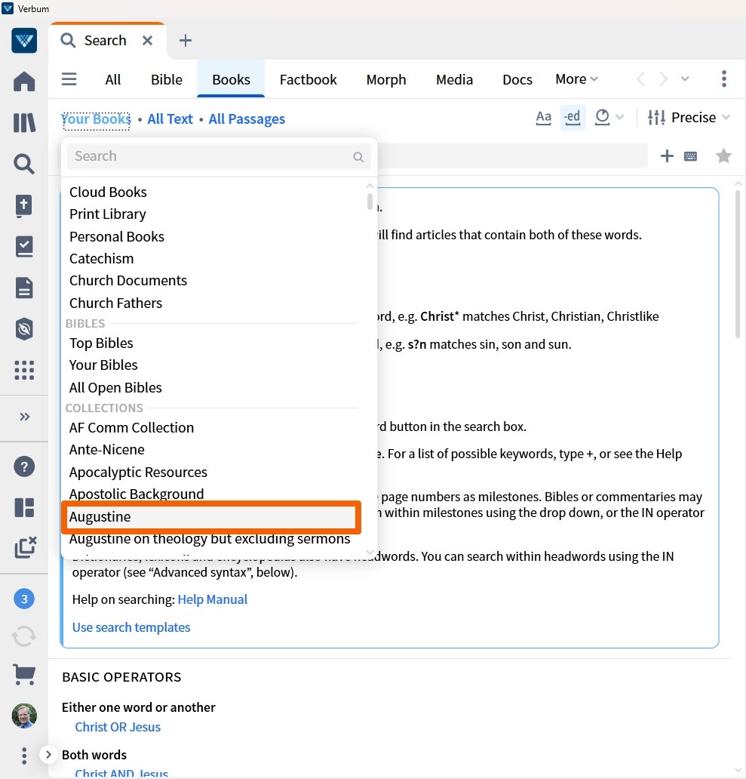This screenshot has width=746, height=779.
Task: Open the Help question mark icon
Action: [x=24, y=466]
